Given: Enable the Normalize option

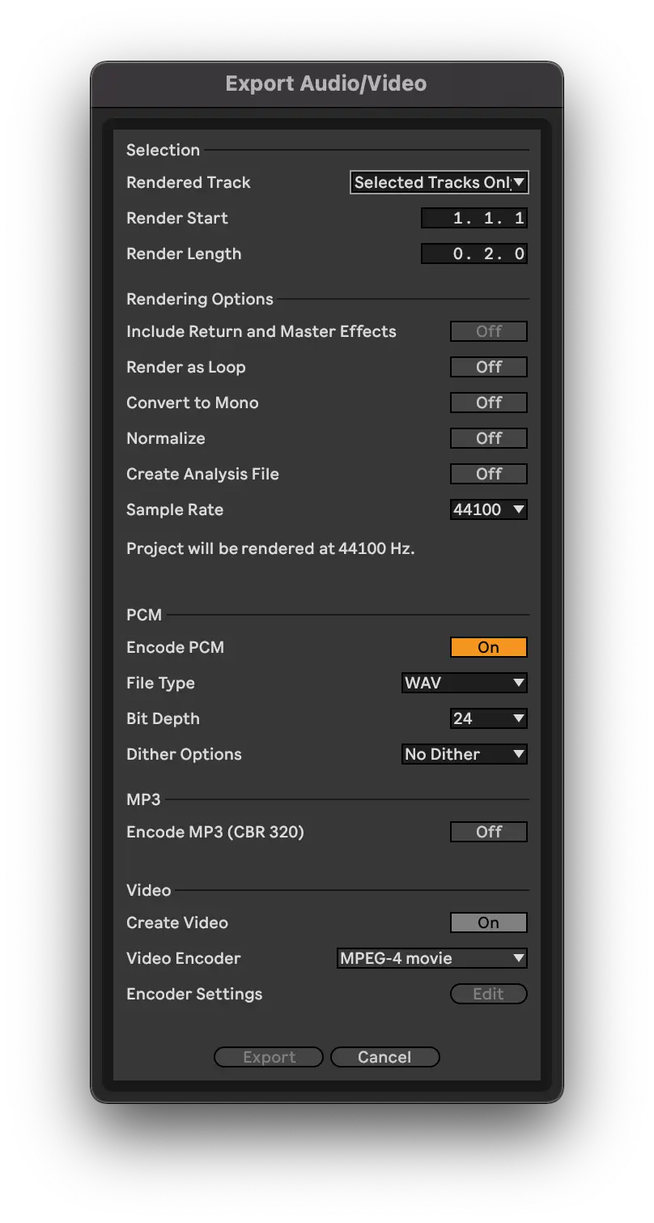Looking at the screenshot, I should point(488,438).
